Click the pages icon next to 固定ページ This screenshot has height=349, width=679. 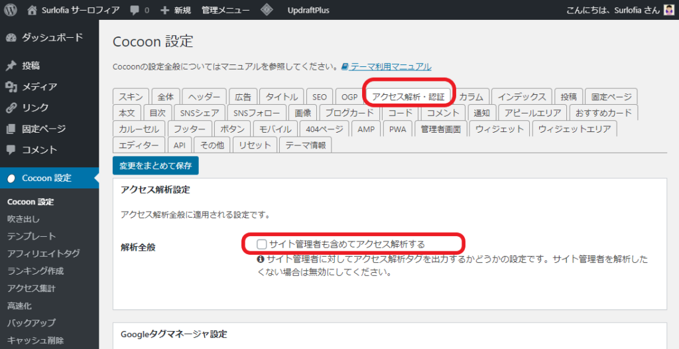pyautogui.click(x=11, y=129)
